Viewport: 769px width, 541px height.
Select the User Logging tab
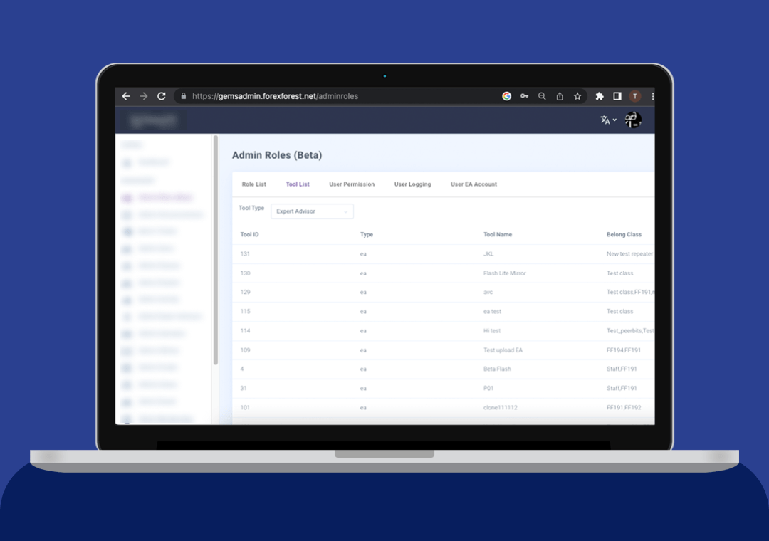(x=412, y=184)
